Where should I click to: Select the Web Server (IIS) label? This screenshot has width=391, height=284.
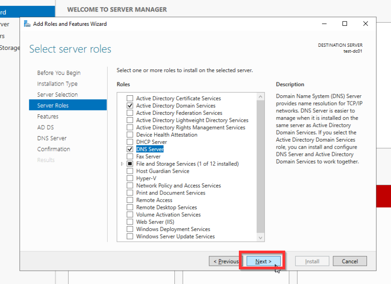pyautogui.click(x=155, y=222)
